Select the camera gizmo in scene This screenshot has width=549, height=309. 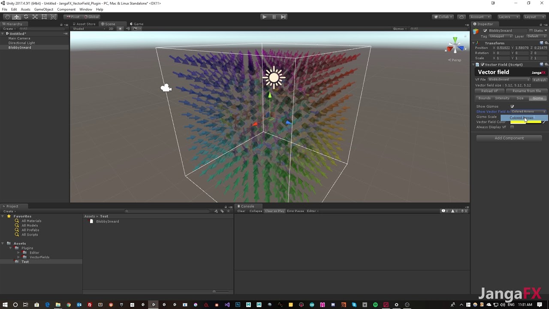[166, 88]
